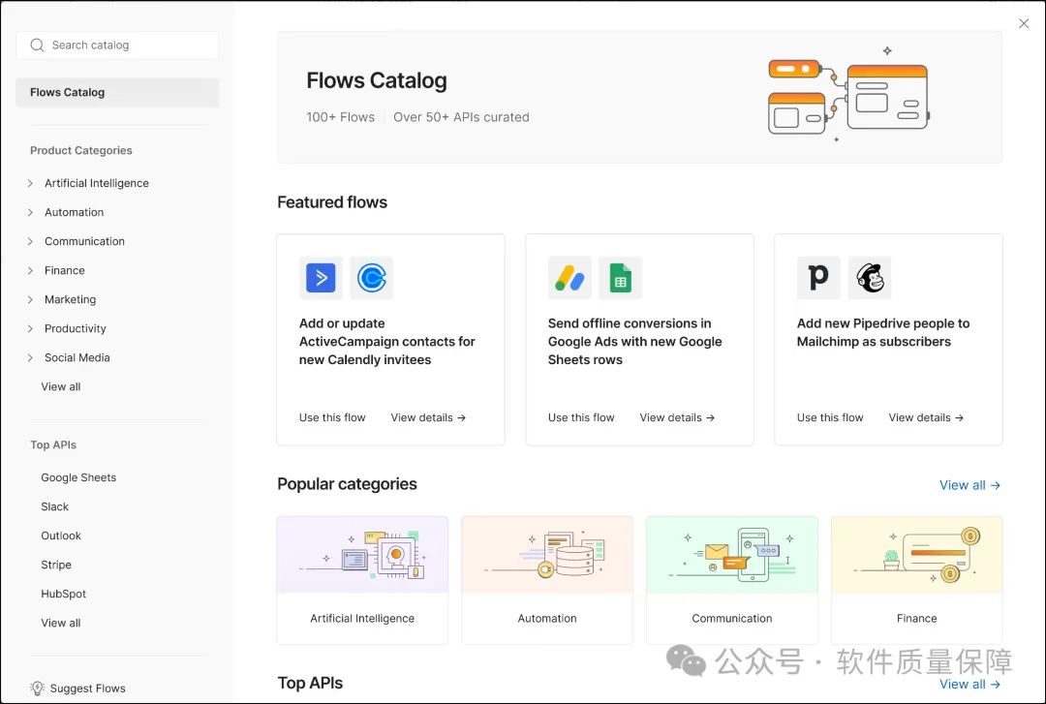Click the ActiveCampaign icon
This screenshot has height=704, width=1046.
tap(321, 278)
